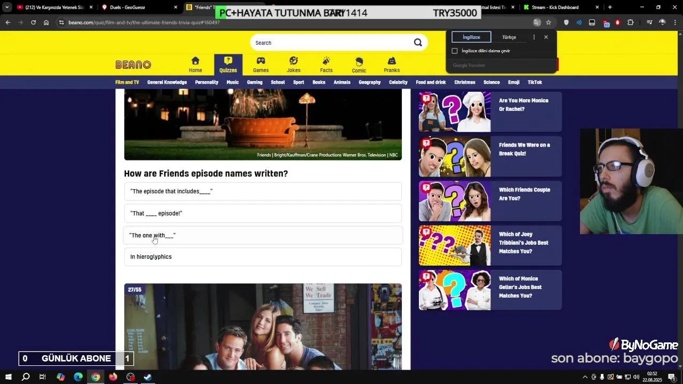Click the search magnifier icon
Viewport: 683px width, 384px height.
418,43
